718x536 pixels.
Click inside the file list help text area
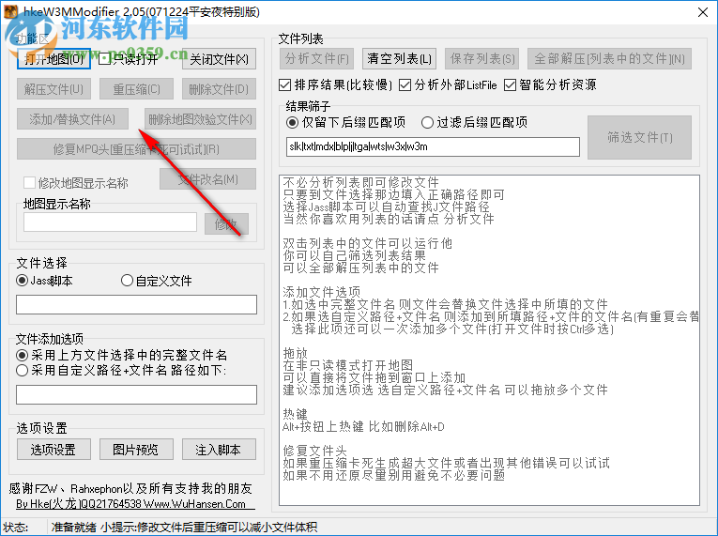(489, 340)
